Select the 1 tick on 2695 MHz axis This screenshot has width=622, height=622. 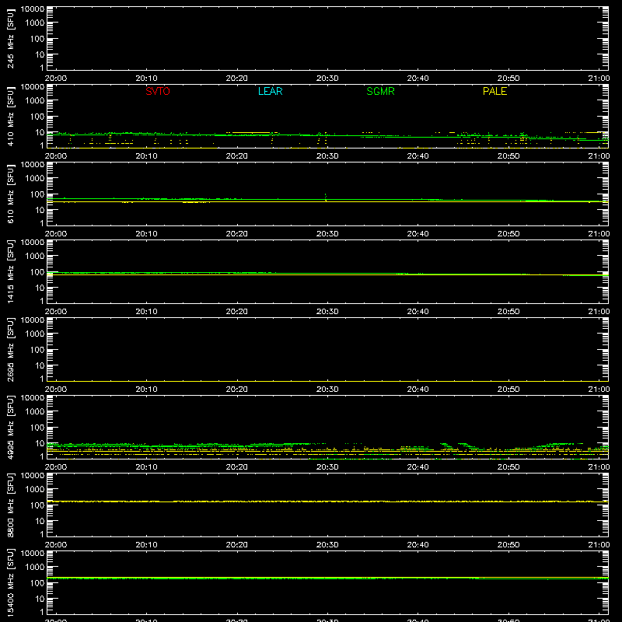[42, 379]
